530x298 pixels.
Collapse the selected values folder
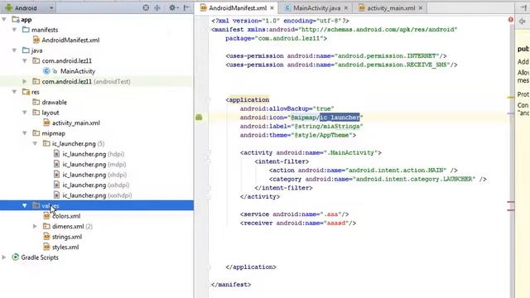click(x=25, y=205)
